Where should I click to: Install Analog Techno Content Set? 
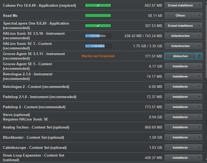(180, 127)
